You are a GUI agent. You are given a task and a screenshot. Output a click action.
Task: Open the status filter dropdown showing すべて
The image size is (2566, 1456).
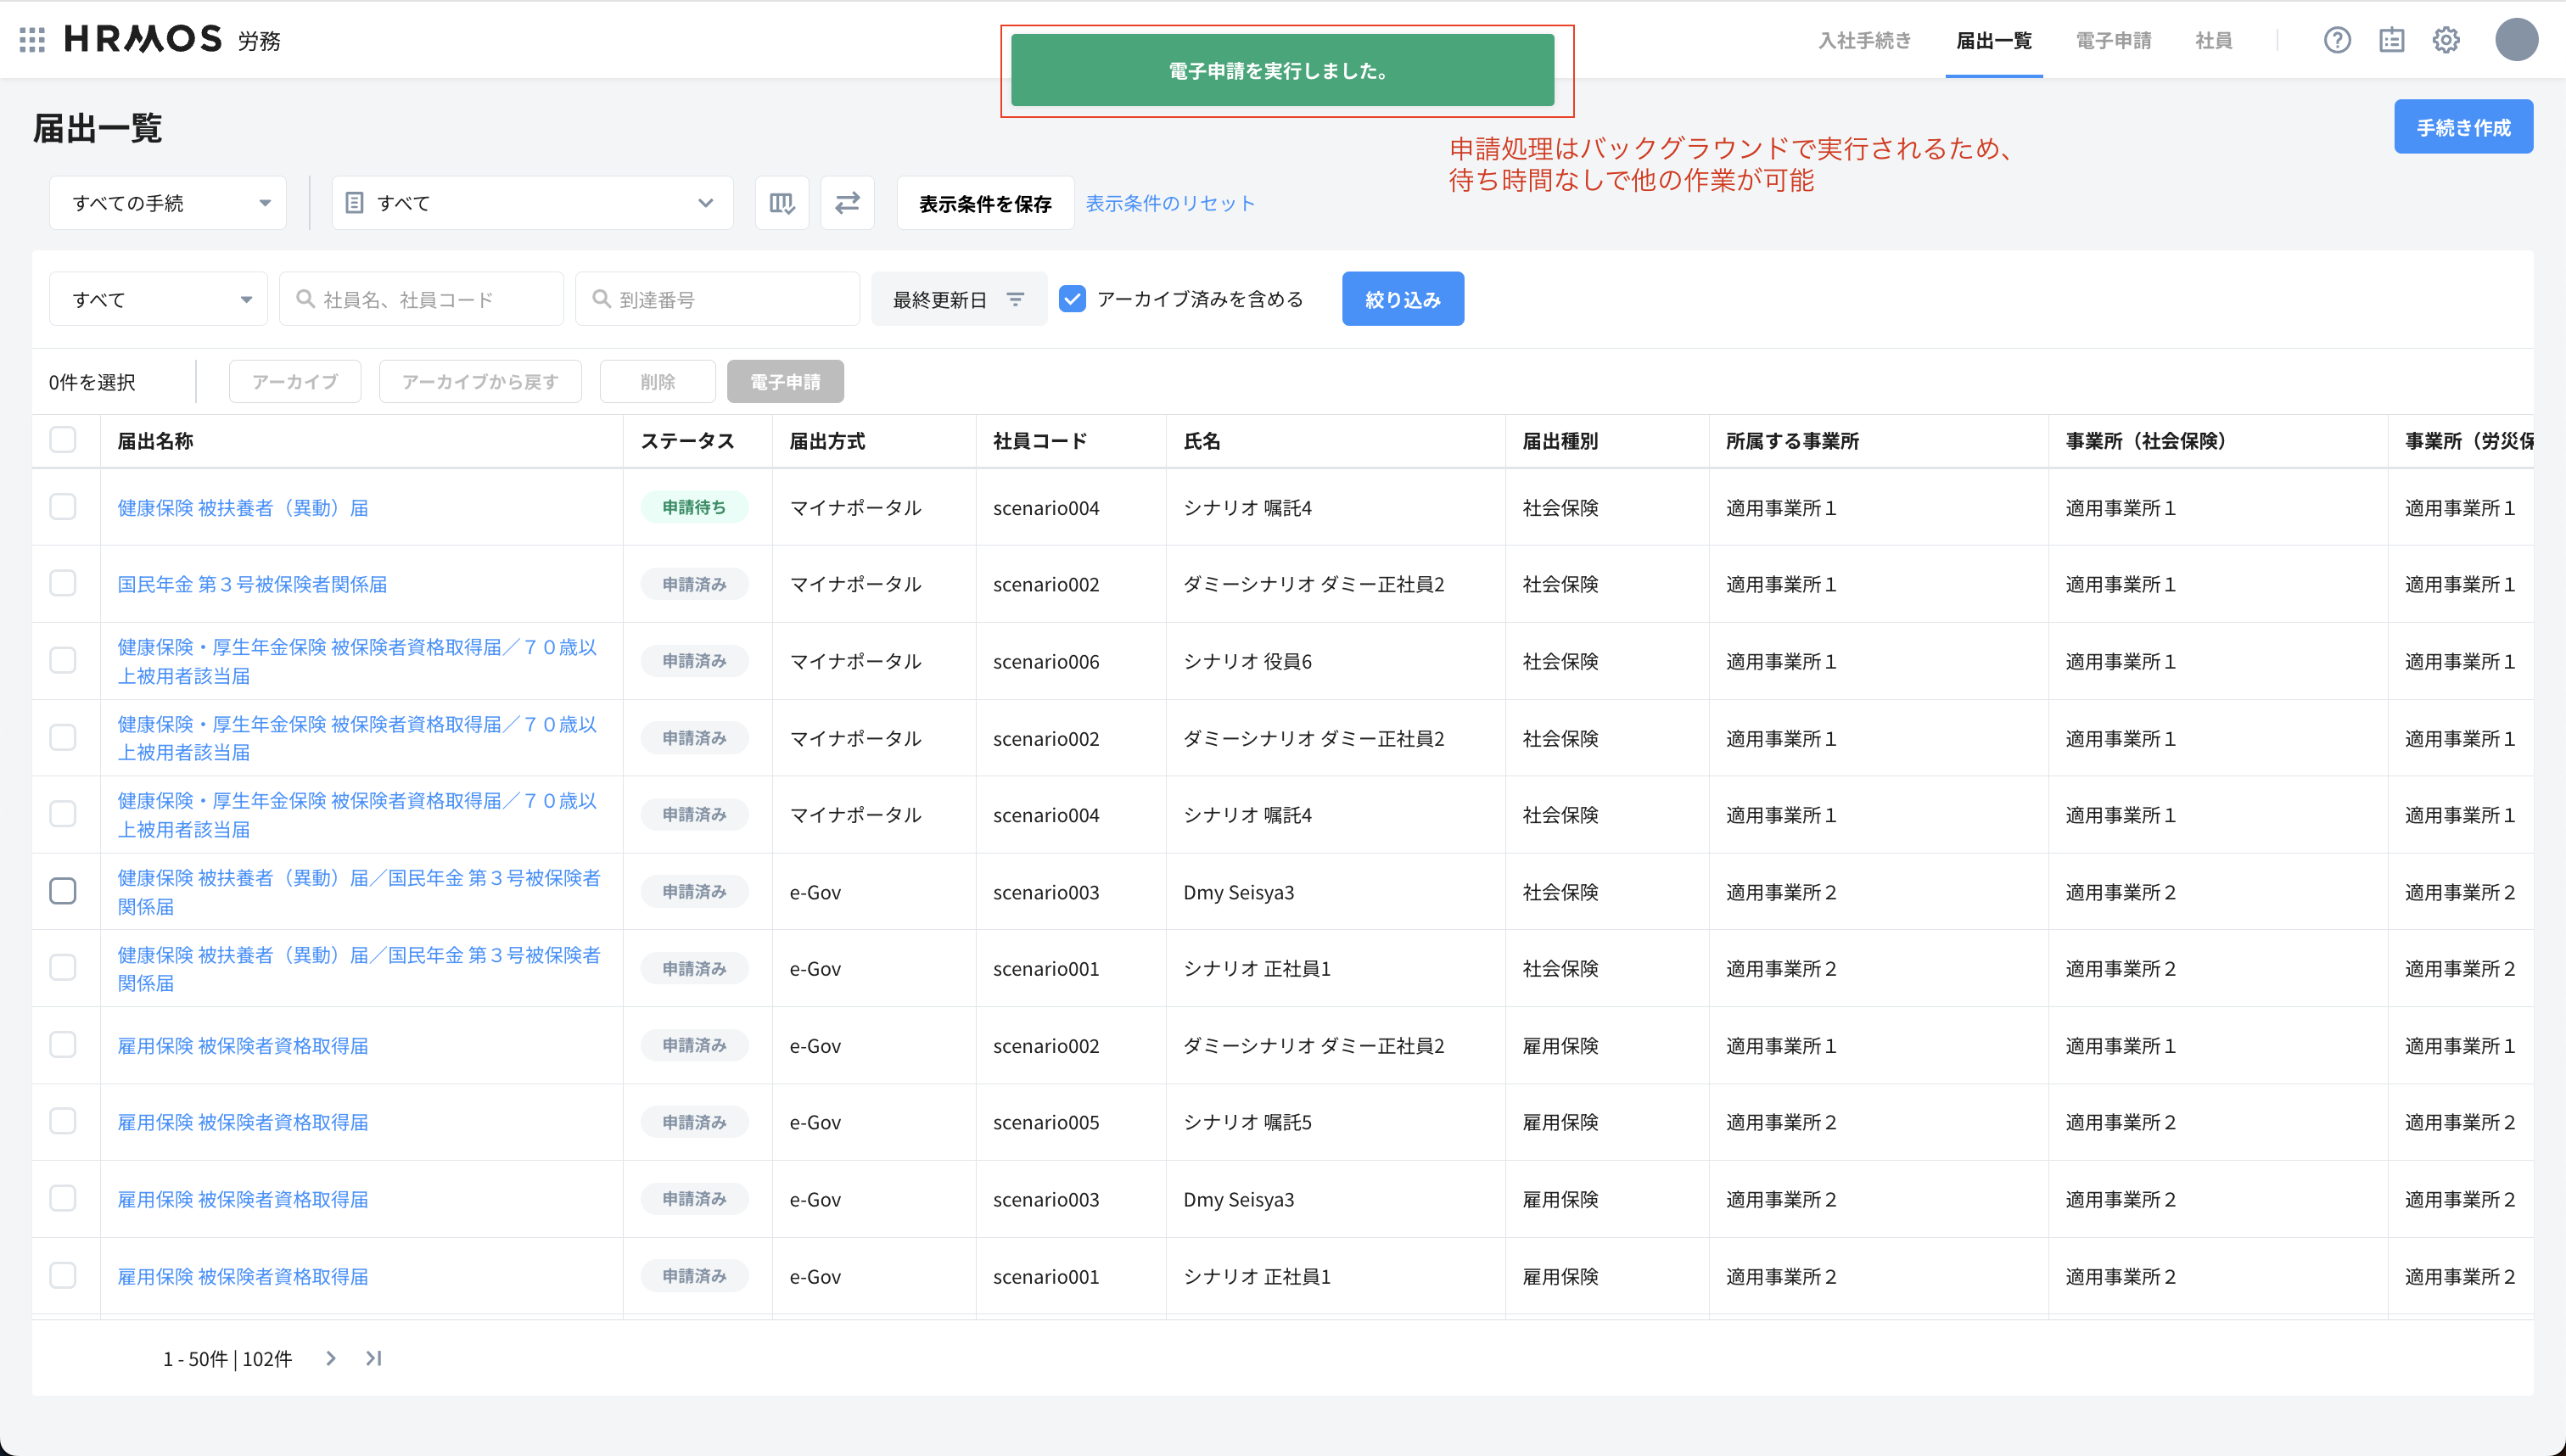[x=157, y=298]
